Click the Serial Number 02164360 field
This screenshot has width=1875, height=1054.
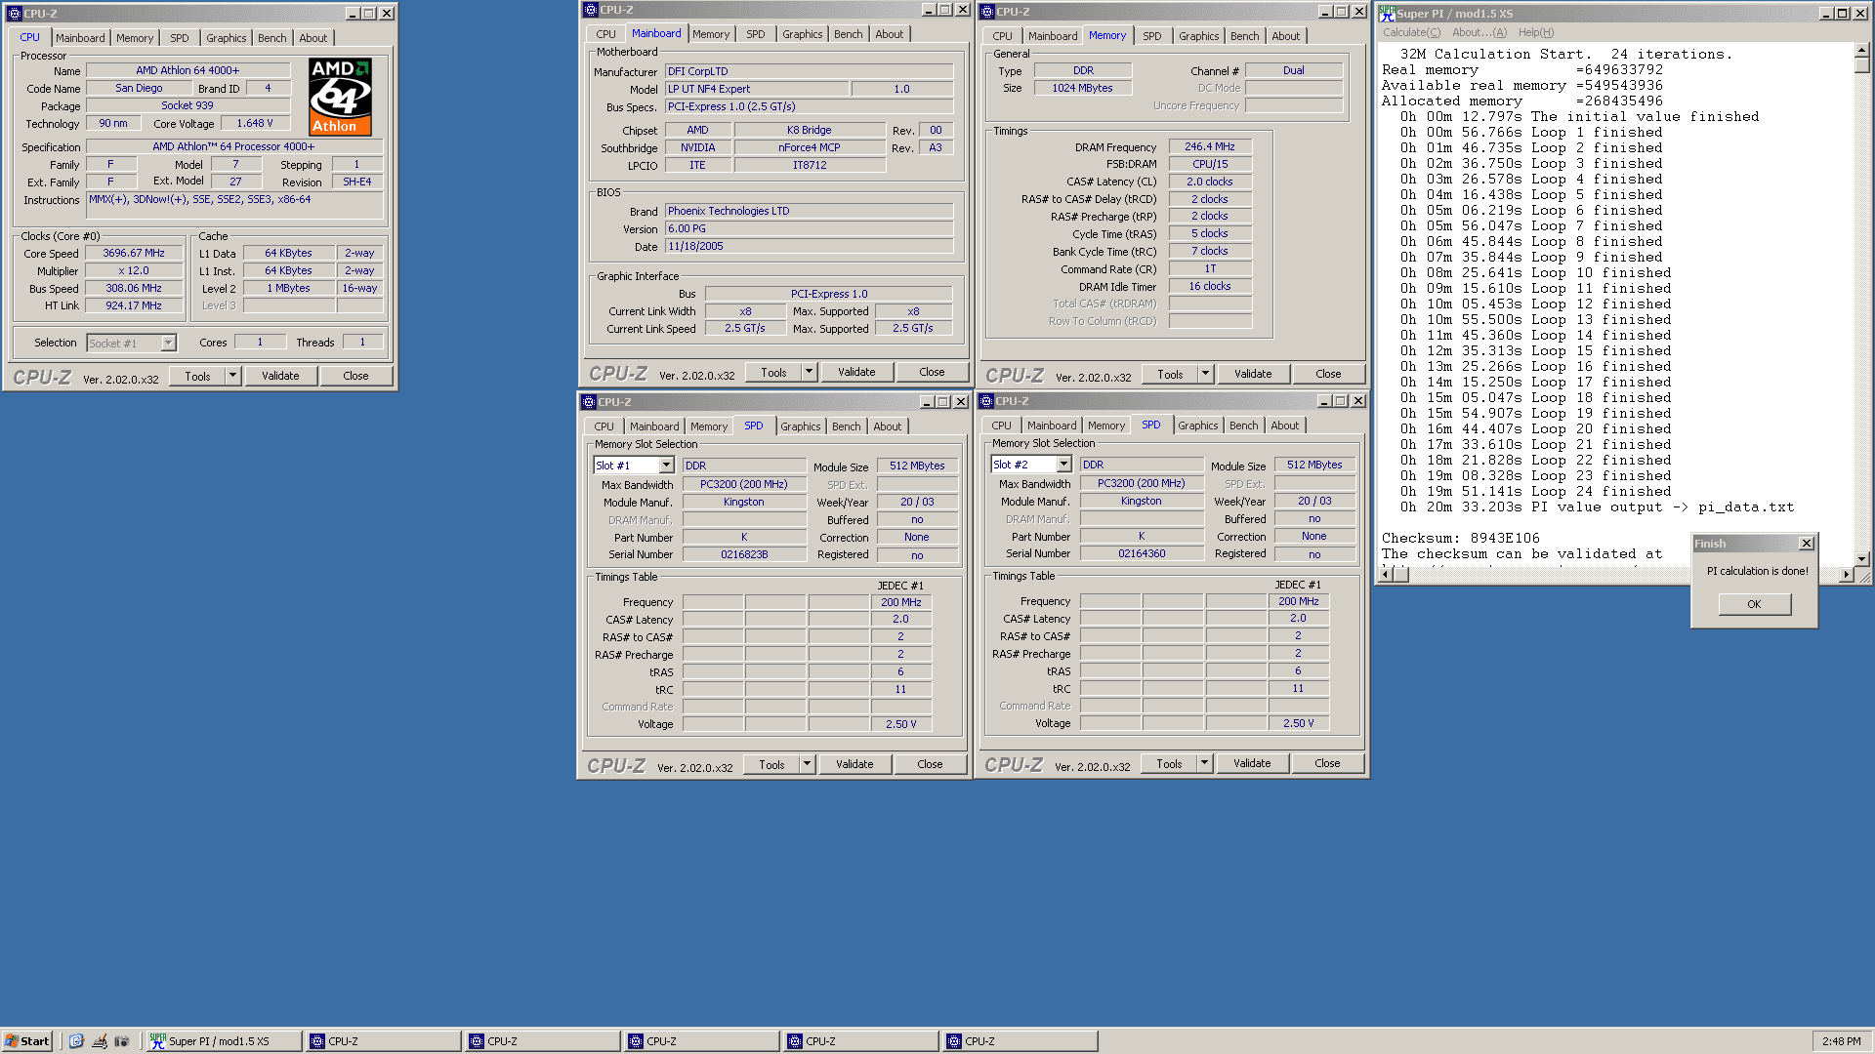[x=1142, y=553]
